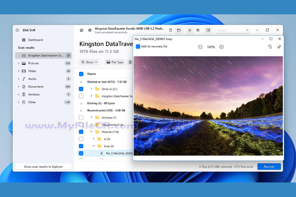Image resolution: width=296 pixels, height=197 pixels.
Task: Click the Audio note icon
Action: pos(23,79)
